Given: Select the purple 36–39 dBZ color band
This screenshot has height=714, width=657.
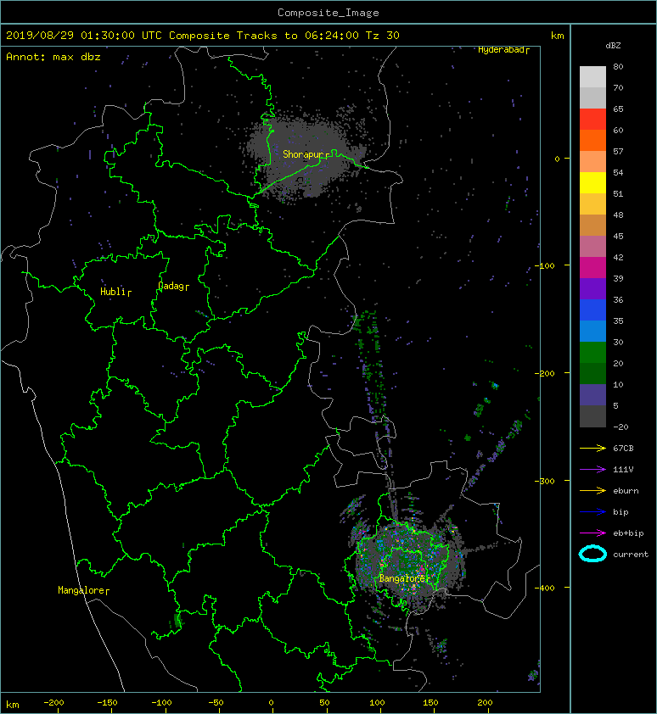Looking at the screenshot, I should coord(592,288).
